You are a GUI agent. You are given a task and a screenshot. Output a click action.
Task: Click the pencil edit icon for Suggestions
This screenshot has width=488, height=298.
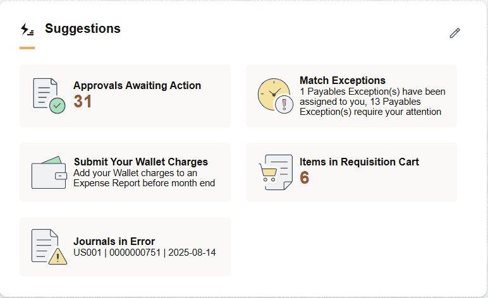point(454,33)
